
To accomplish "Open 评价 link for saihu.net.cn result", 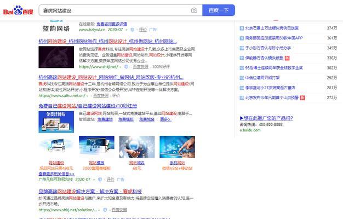I will coord(116,95).
